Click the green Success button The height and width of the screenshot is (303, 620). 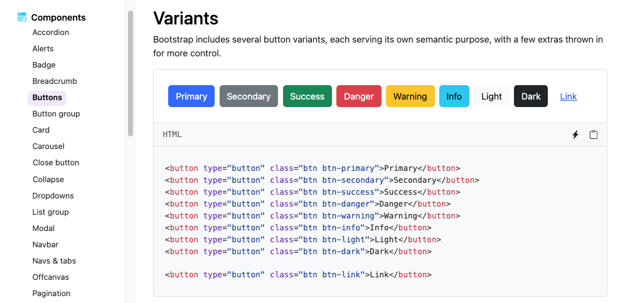point(307,96)
